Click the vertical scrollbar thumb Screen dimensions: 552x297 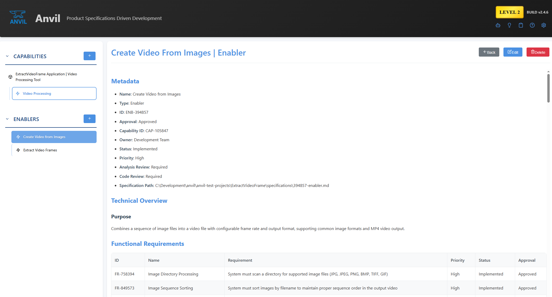click(x=548, y=88)
